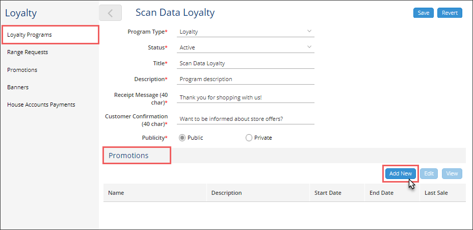Image resolution: width=473 pixels, height=230 pixels.
Task: Open the Status dropdown chevron
Action: [x=309, y=47]
